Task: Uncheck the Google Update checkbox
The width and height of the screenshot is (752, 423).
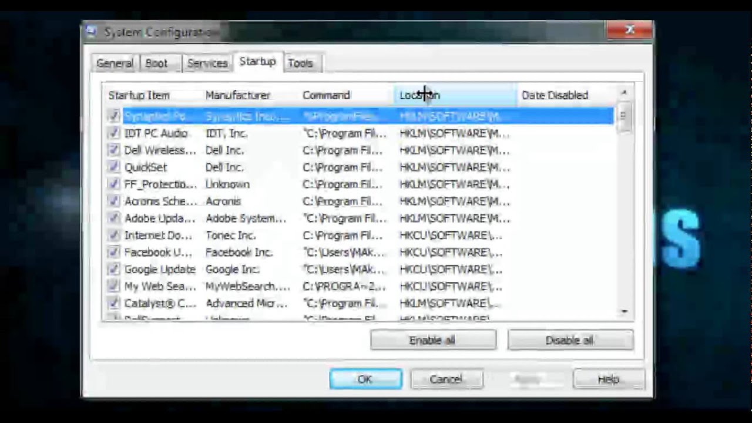Action: pyautogui.click(x=114, y=270)
